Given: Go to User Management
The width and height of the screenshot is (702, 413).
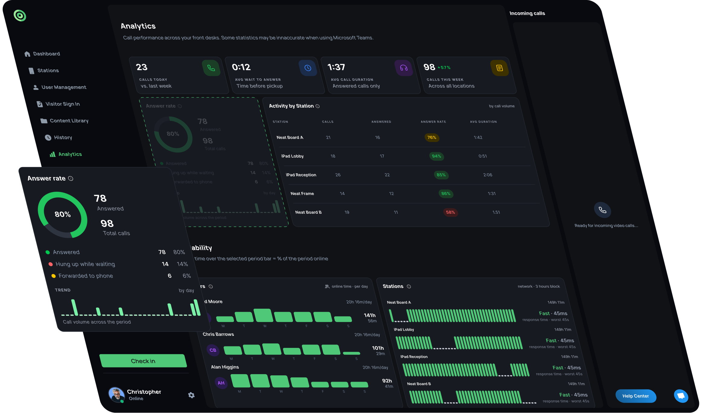Looking at the screenshot, I should 59,87.
